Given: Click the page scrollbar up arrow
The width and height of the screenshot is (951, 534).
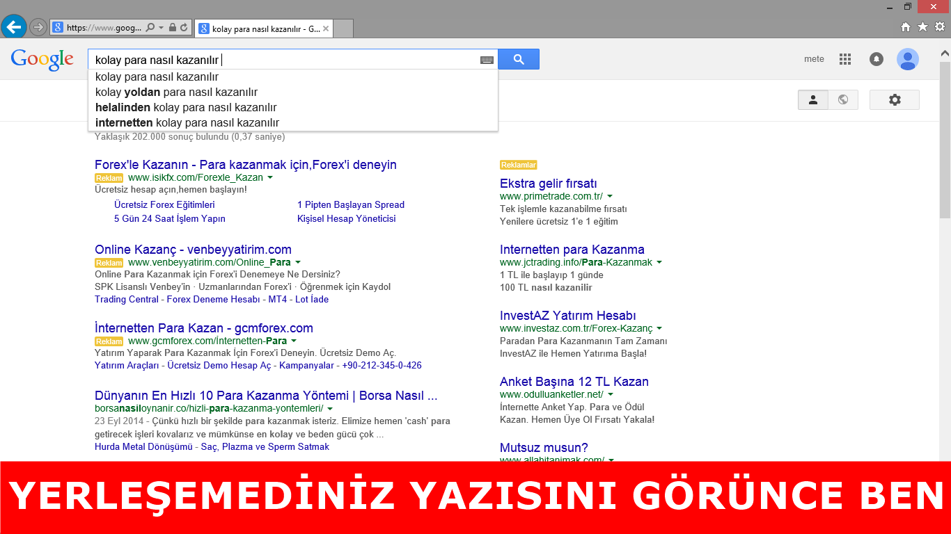Looking at the screenshot, I should 945,52.
